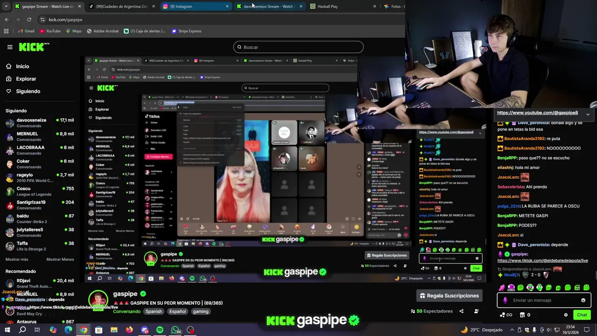Open Spotify from the Windows taskbar
Screen dimensions: 597x336
[160, 330]
